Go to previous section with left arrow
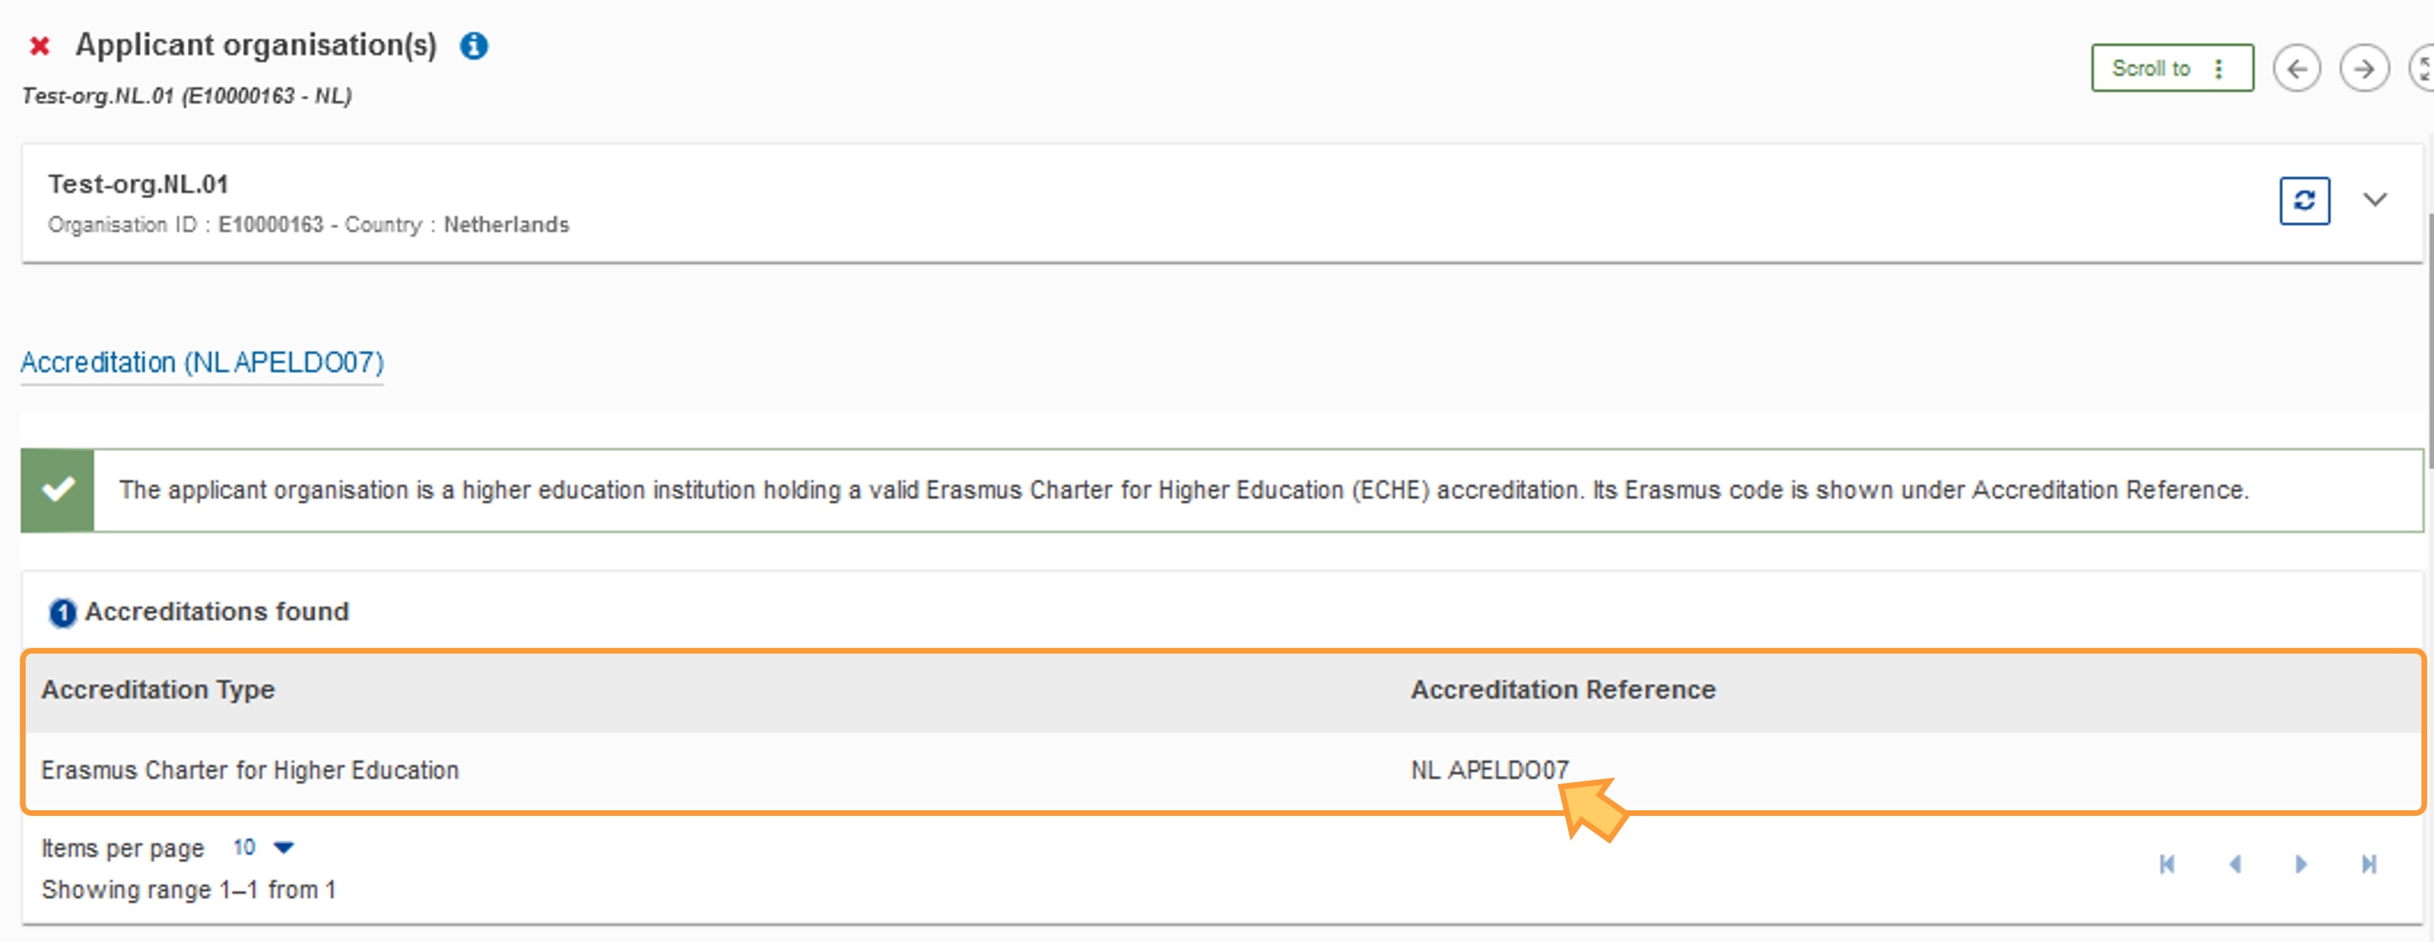This screenshot has width=2434, height=942. point(2297,69)
